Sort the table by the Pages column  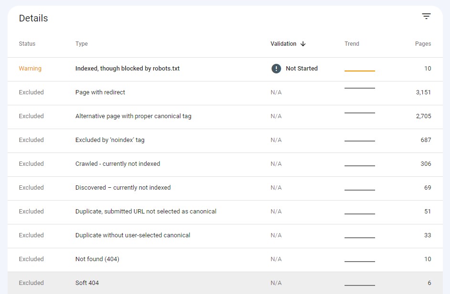point(423,43)
